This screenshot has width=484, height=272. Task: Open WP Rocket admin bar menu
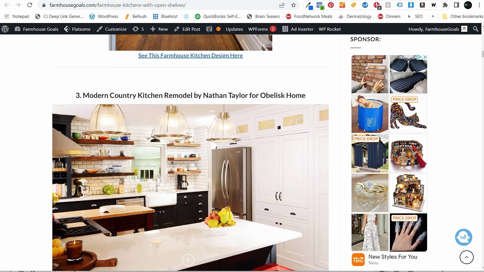pos(329,29)
